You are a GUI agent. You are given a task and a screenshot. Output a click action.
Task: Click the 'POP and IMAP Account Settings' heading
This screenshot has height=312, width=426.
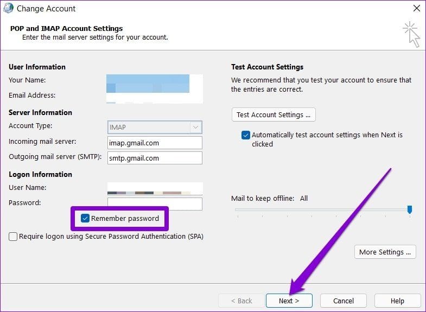(x=67, y=28)
